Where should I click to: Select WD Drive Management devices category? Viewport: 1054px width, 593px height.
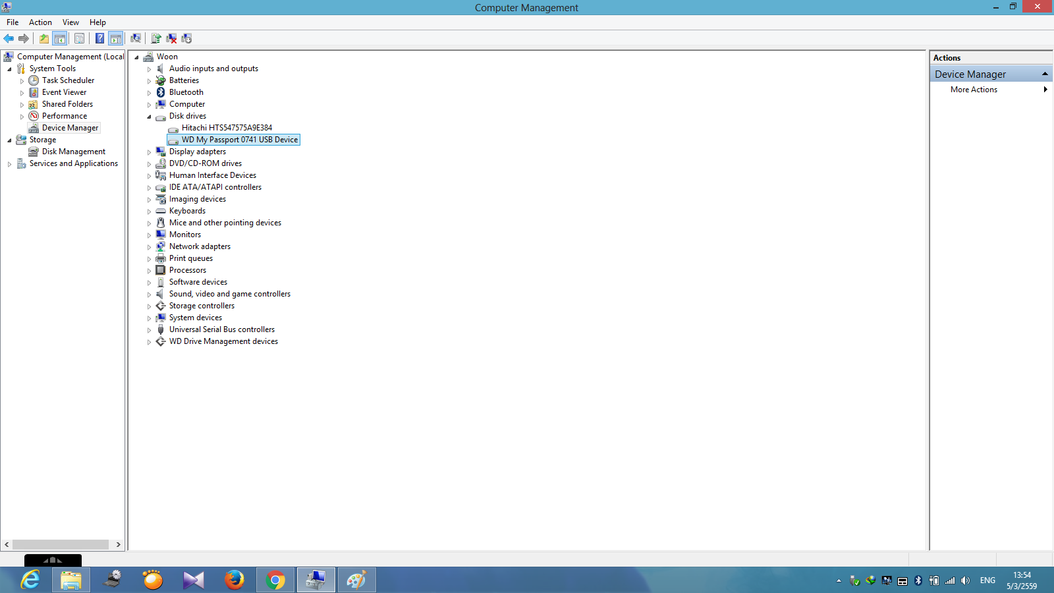tap(223, 341)
